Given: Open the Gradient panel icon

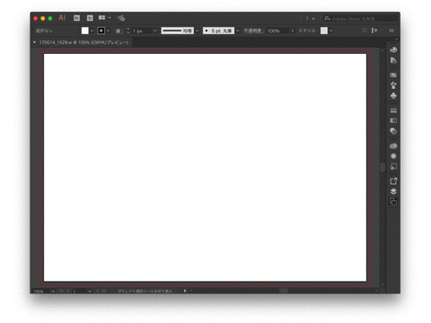Looking at the screenshot, I should pyautogui.click(x=393, y=120).
